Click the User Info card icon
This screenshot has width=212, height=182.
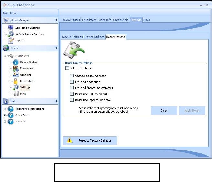point(16,75)
